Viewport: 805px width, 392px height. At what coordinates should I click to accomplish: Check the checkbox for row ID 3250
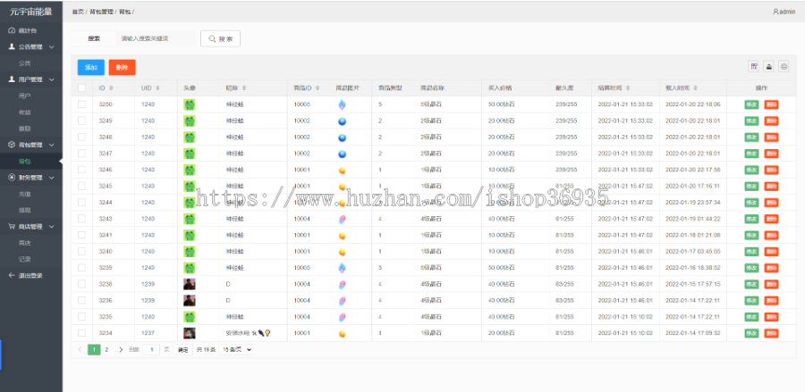coord(81,104)
